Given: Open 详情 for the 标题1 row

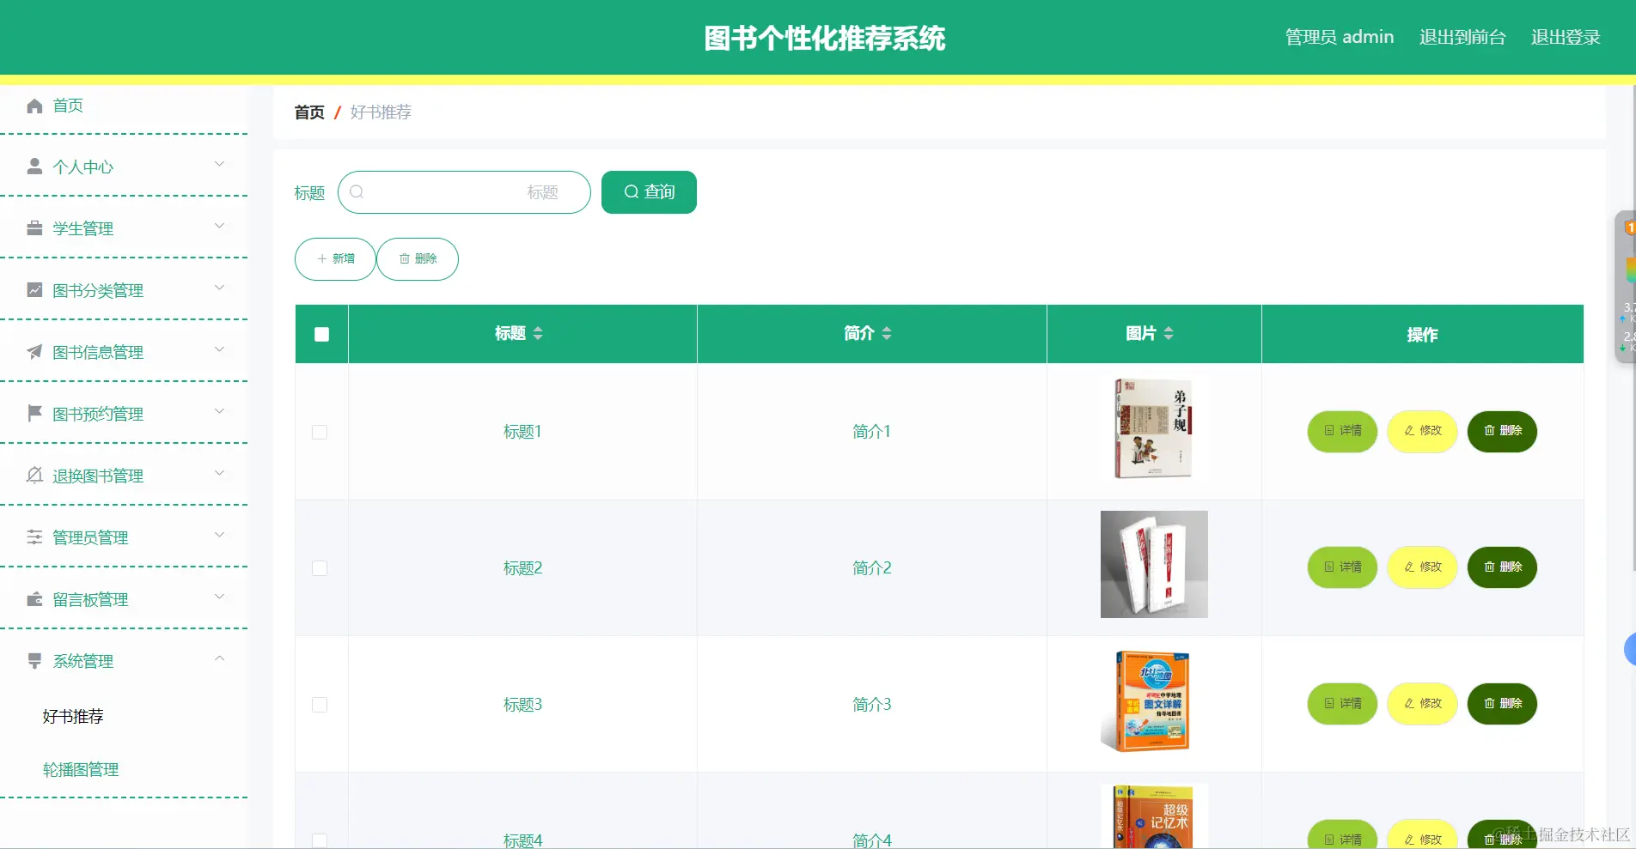Looking at the screenshot, I should [x=1342, y=431].
